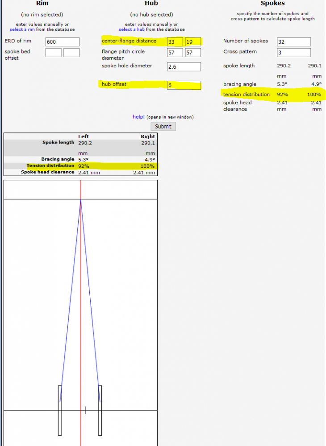Select the hub offset input field
Screen dimensions: 326x446
[x=184, y=85]
